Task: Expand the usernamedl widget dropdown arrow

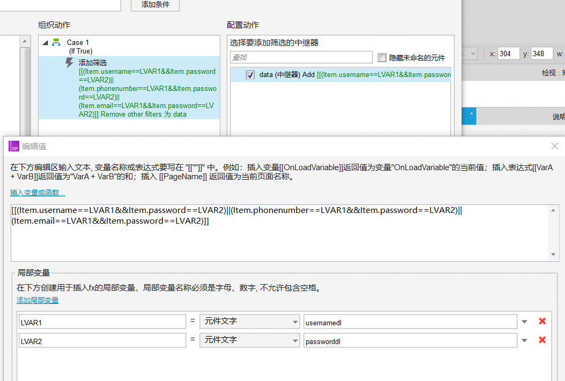Action: pyautogui.click(x=525, y=322)
